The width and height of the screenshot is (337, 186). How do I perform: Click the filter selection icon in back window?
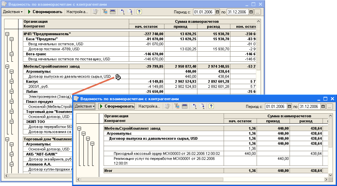coord(105,12)
